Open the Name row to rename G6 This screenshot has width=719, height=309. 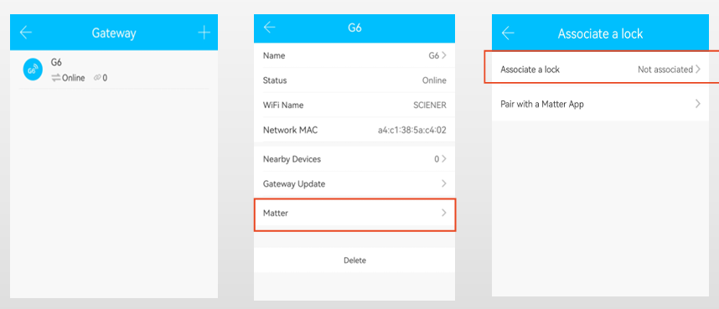click(354, 55)
